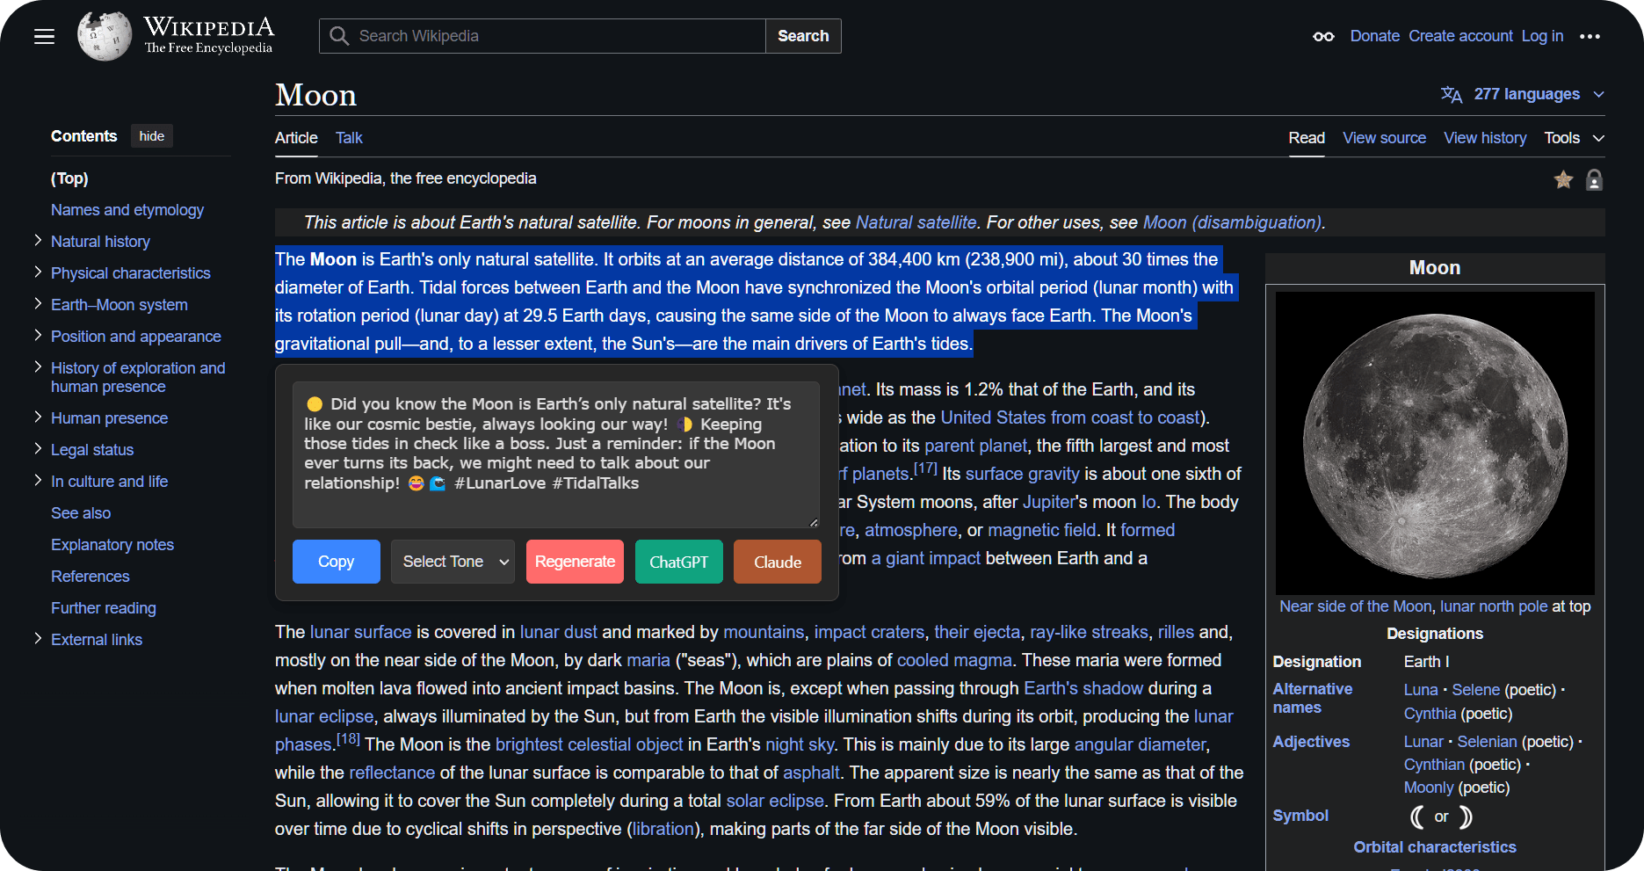This screenshot has width=1644, height=871.
Task: Expand the Natural history section
Action: point(38,240)
